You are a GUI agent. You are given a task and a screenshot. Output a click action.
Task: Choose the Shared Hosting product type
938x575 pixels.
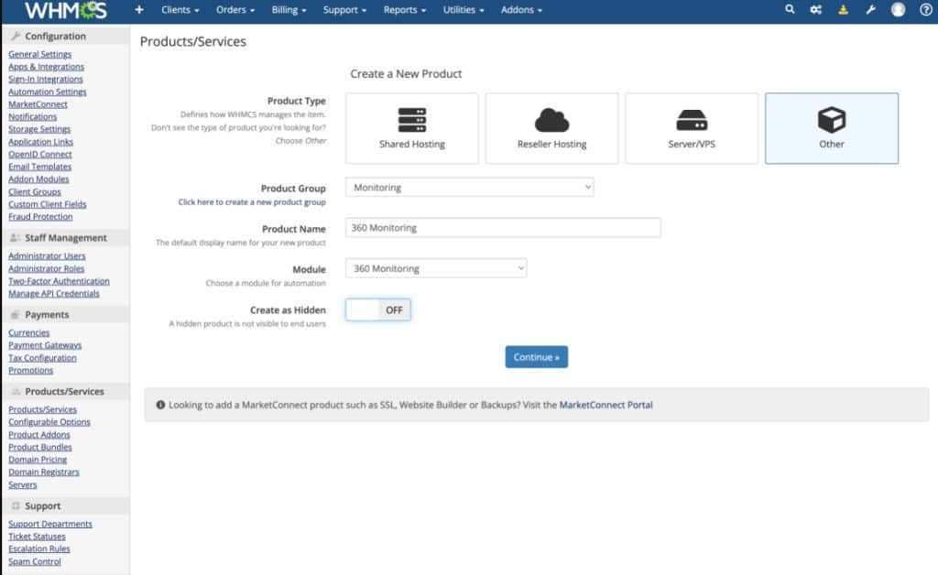(412, 128)
